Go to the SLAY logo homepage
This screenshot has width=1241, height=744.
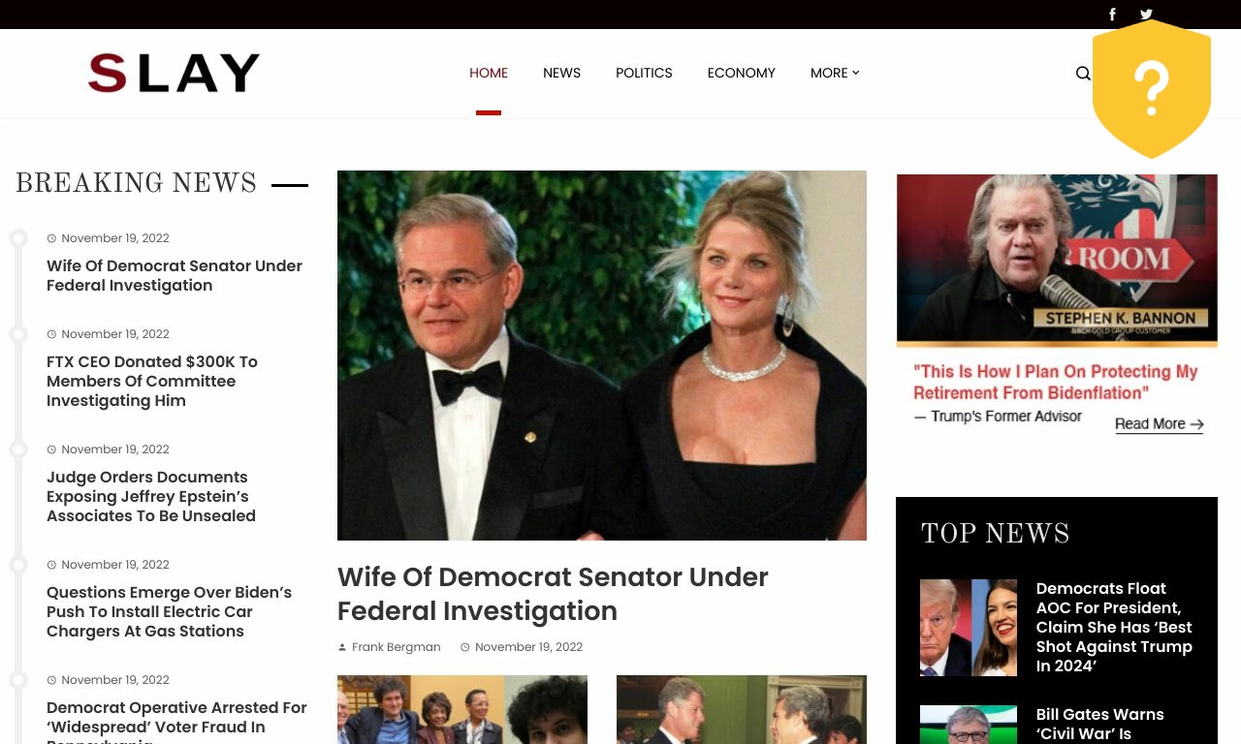click(174, 73)
